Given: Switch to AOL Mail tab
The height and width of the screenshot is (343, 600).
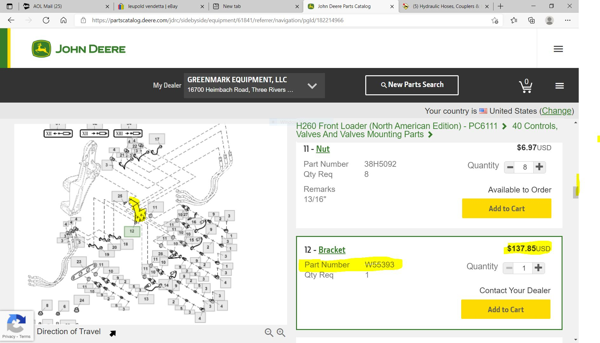Looking at the screenshot, I should [x=66, y=6].
